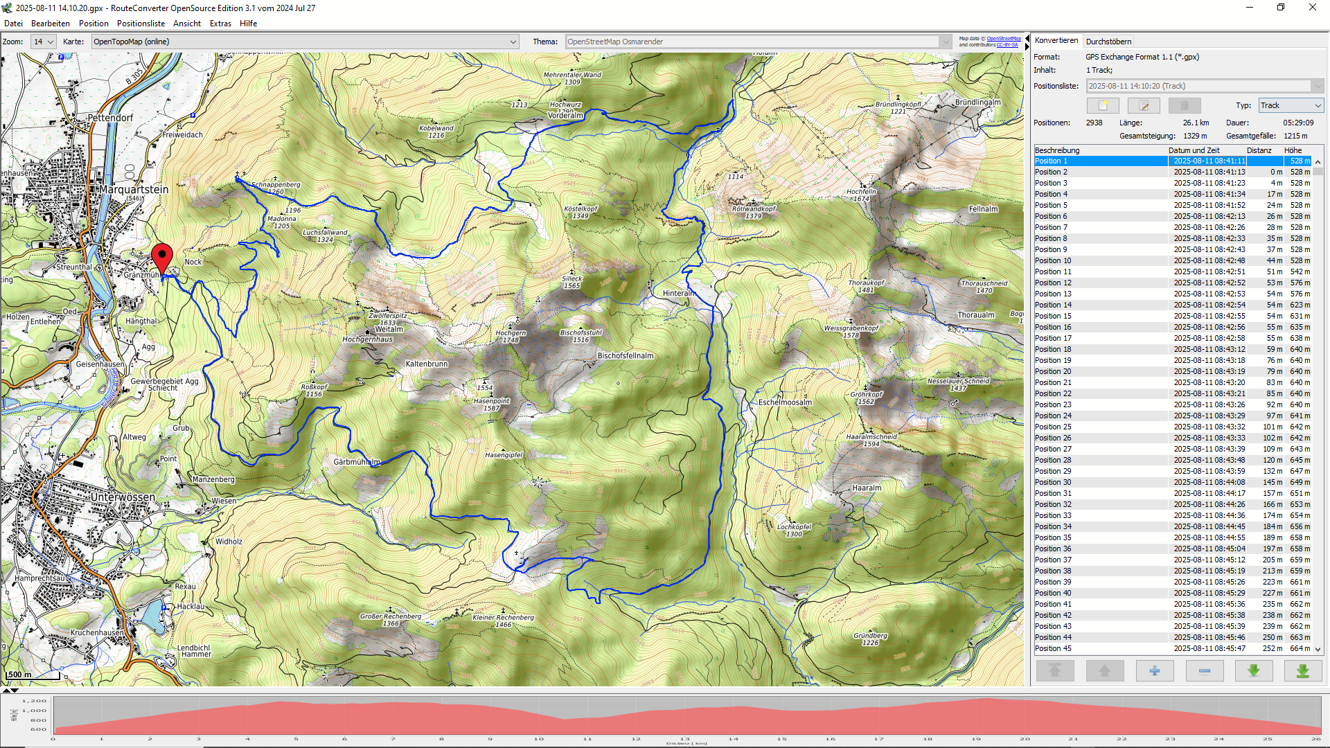
Task: Click elevation profile at kilometer 5
Action: (296, 717)
